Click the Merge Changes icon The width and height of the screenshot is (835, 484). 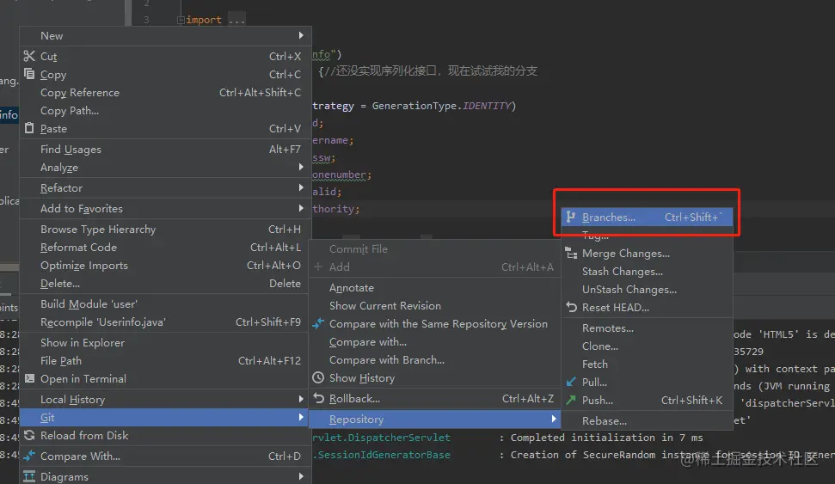tap(571, 253)
